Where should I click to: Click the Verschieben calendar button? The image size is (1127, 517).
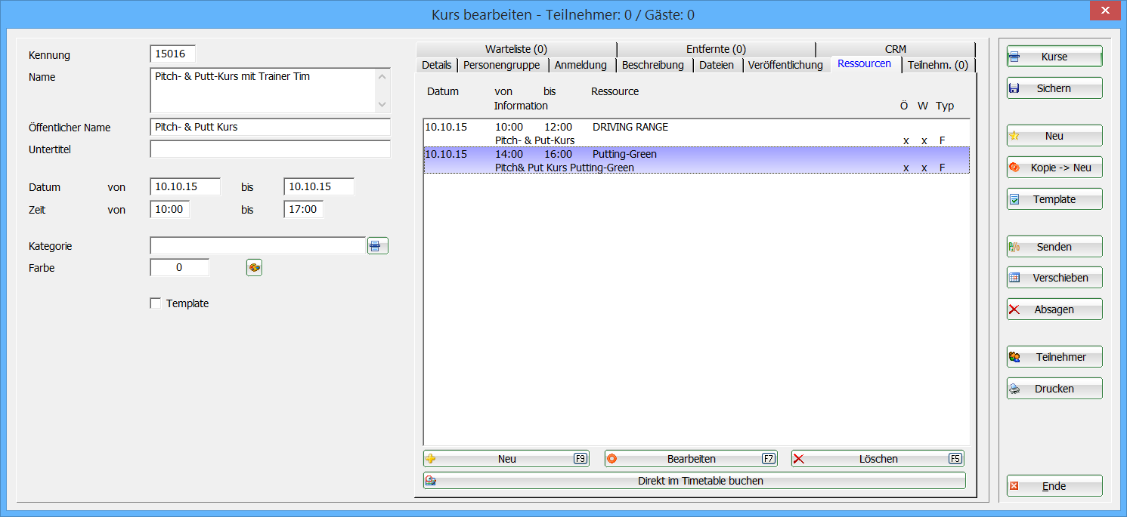tap(1054, 278)
